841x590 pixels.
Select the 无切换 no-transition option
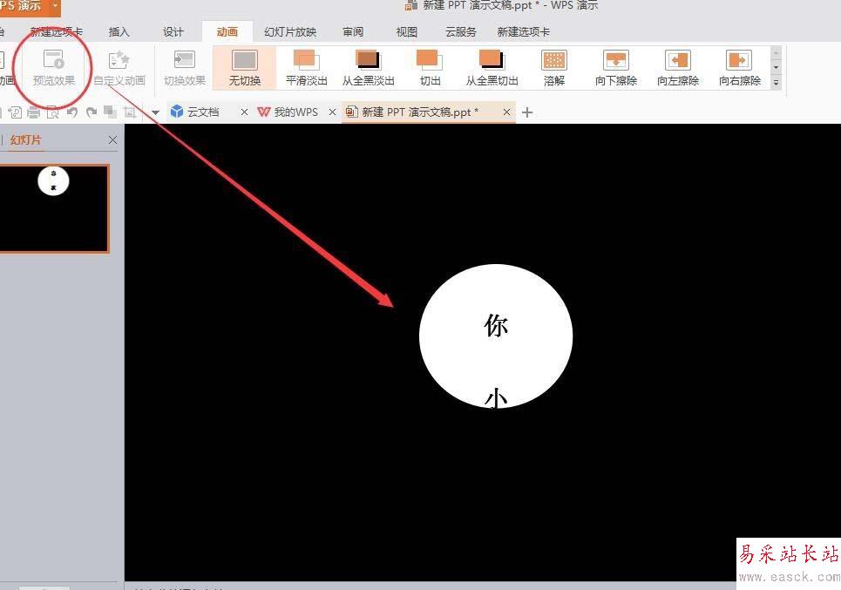point(245,68)
